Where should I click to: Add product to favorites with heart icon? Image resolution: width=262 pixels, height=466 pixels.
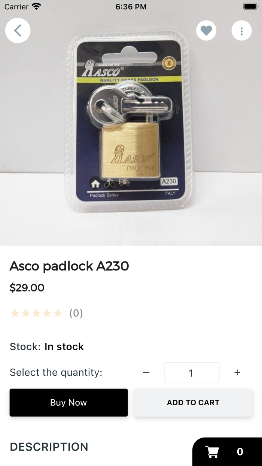(x=206, y=31)
